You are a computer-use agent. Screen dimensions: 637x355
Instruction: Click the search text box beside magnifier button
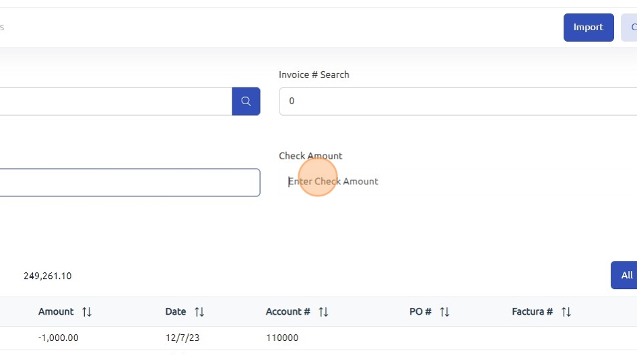coord(114,102)
